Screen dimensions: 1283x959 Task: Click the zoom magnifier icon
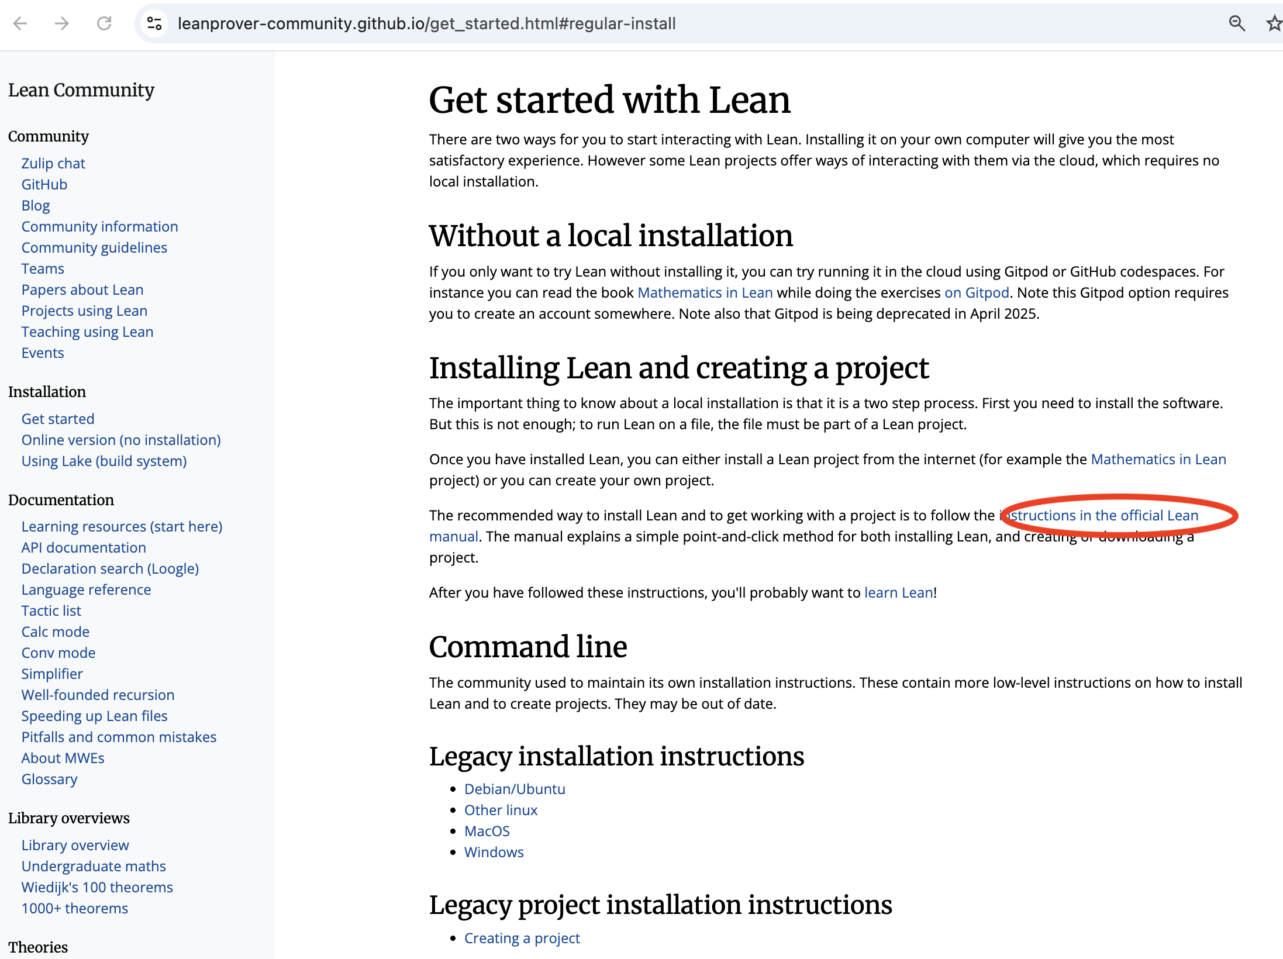1236,23
